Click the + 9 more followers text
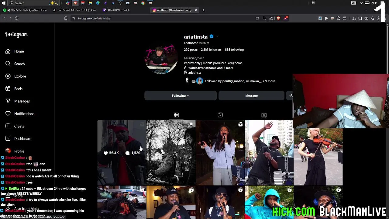The width and height of the screenshot is (389, 219). click(x=269, y=81)
